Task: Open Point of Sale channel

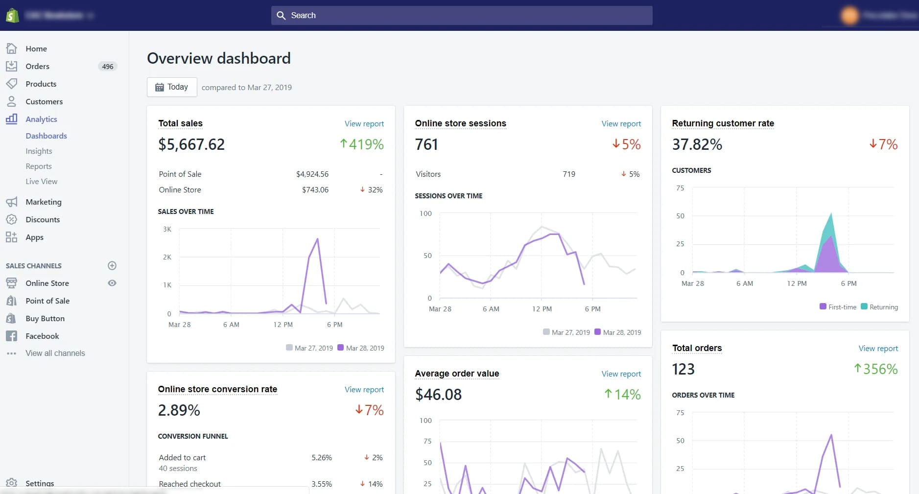Action: tap(47, 301)
